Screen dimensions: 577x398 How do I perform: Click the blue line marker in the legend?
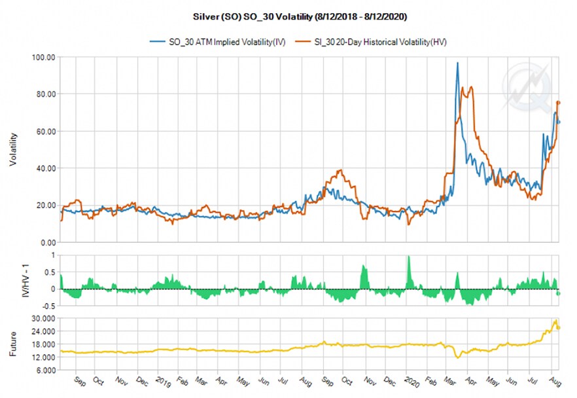tap(158, 42)
